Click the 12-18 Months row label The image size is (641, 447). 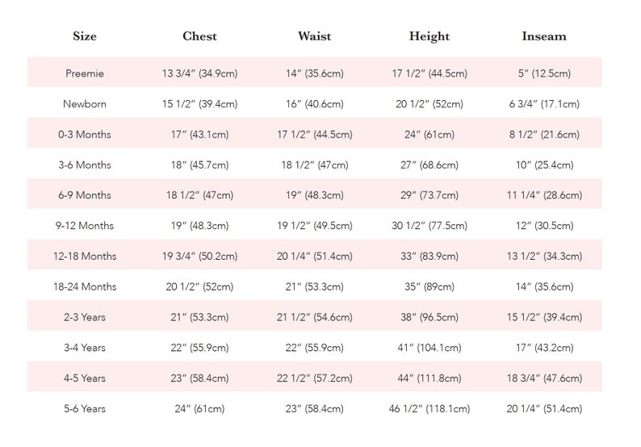point(85,257)
